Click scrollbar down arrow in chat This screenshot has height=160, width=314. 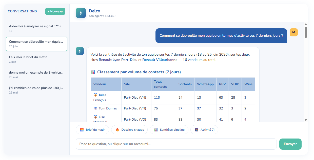click(x=306, y=120)
